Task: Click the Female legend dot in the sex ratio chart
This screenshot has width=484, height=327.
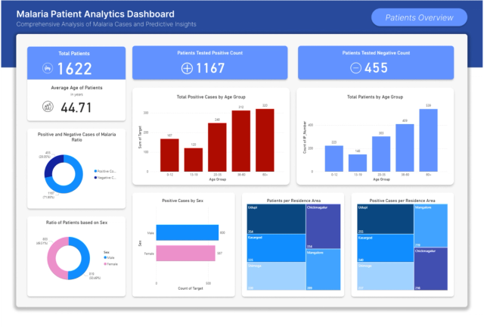Action: coord(105,264)
